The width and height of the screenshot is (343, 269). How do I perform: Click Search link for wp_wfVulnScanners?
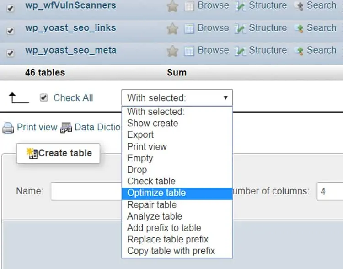coord(322,5)
